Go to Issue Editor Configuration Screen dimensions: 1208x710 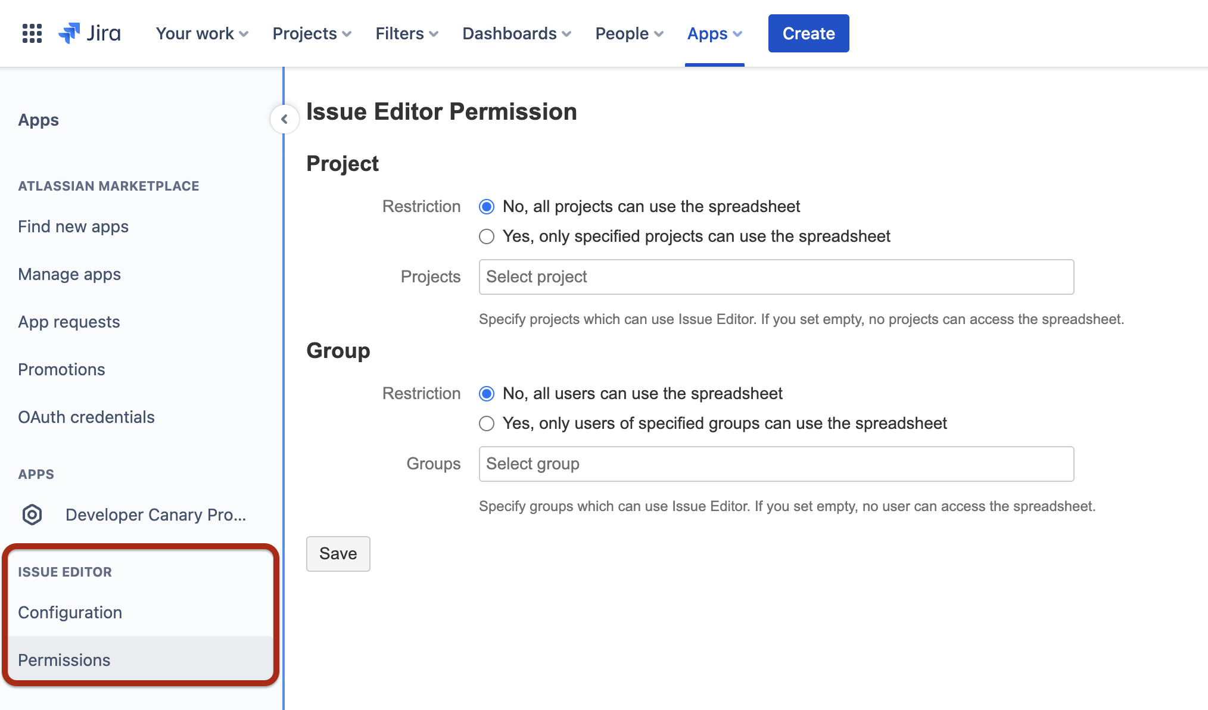70,612
